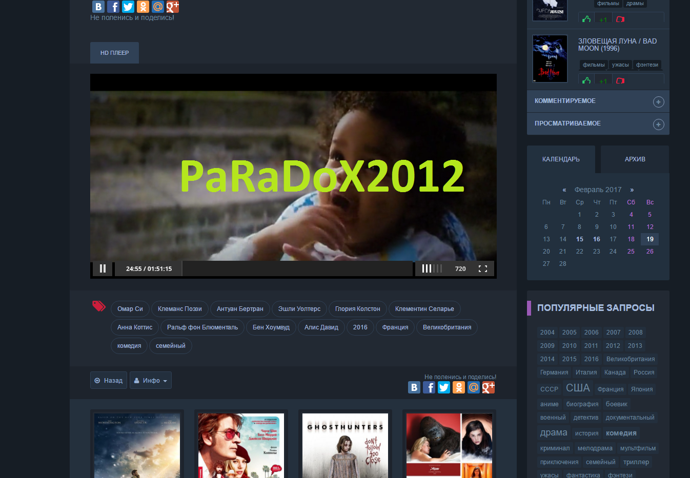Click the США popular query

(x=578, y=388)
